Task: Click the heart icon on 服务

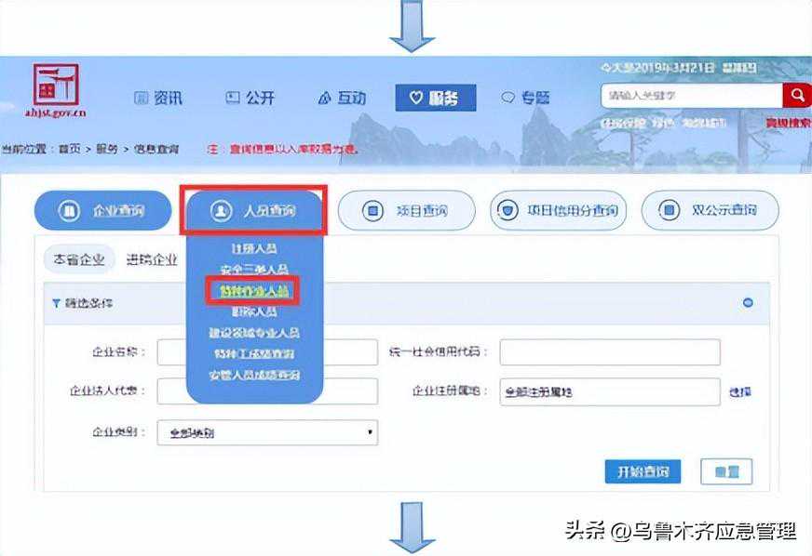Action: [416, 98]
